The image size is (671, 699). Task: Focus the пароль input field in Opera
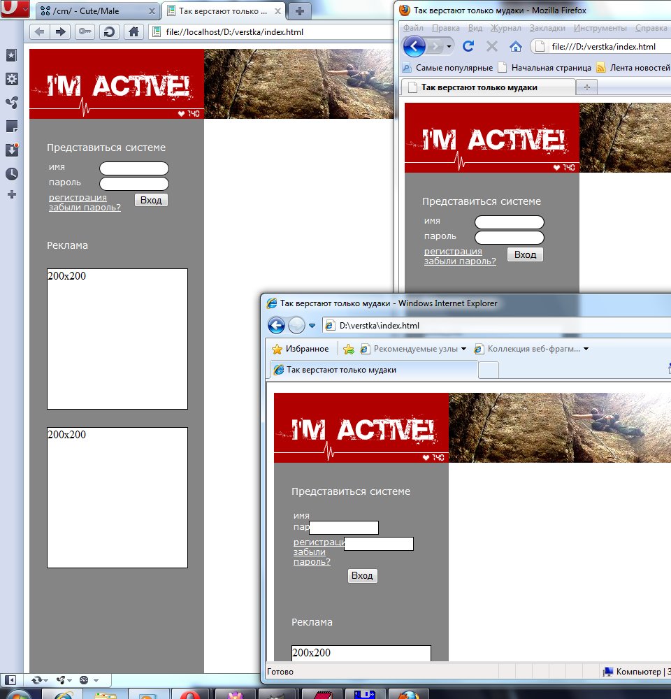pos(134,184)
